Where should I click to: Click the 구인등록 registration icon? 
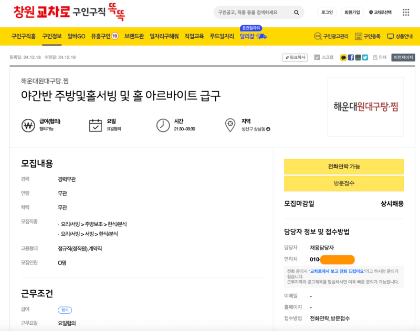tap(358, 36)
